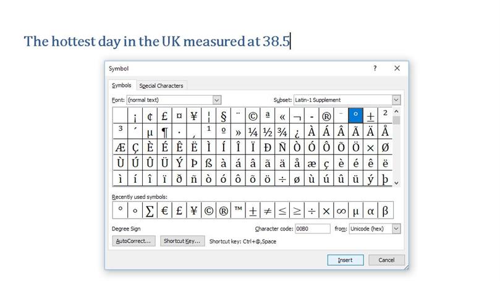The height and width of the screenshot is (281, 500).
Task: Click the Character code input field
Action: tap(313, 229)
